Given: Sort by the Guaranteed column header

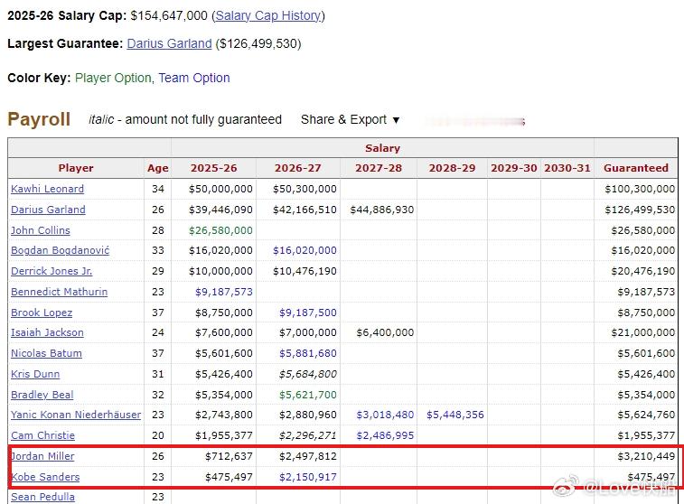Looking at the screenshot, I should pyautogui.click(x=636, y=168).
